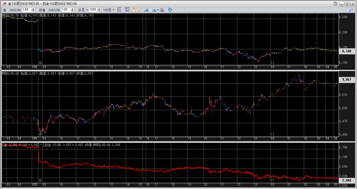Select the arrow pointer cursor tool
This screenshot has height=189, width=357.
[127, 10]
